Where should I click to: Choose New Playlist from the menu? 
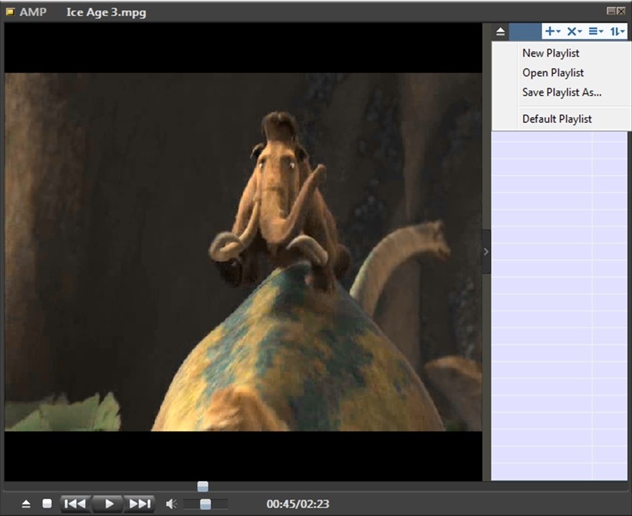pyautogui.click(x=551, y=53)
